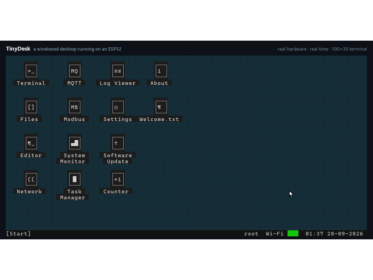Click the real hardware terminal description text
373x280 pixels.
pyautogui.click(x=322, y=49)
